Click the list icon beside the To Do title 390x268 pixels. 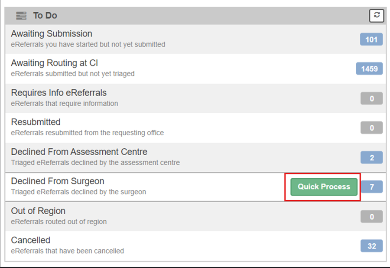[x=21, y=15]
